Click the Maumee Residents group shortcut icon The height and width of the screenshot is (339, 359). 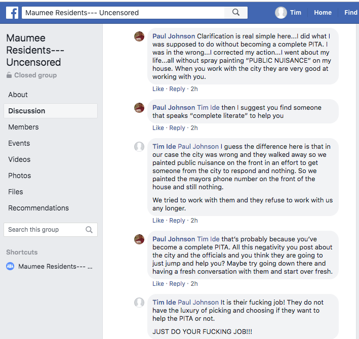click(x=10, y=266)
